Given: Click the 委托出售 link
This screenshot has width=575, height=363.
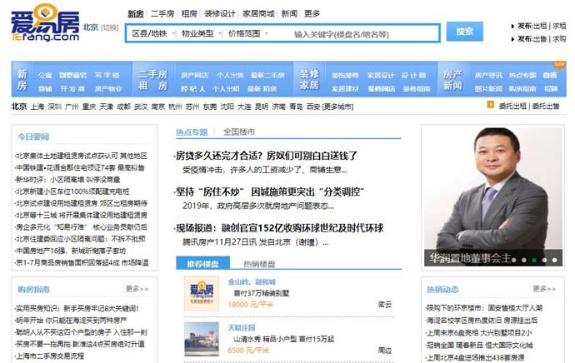Looking at the screenshot, I should (546, 106).
